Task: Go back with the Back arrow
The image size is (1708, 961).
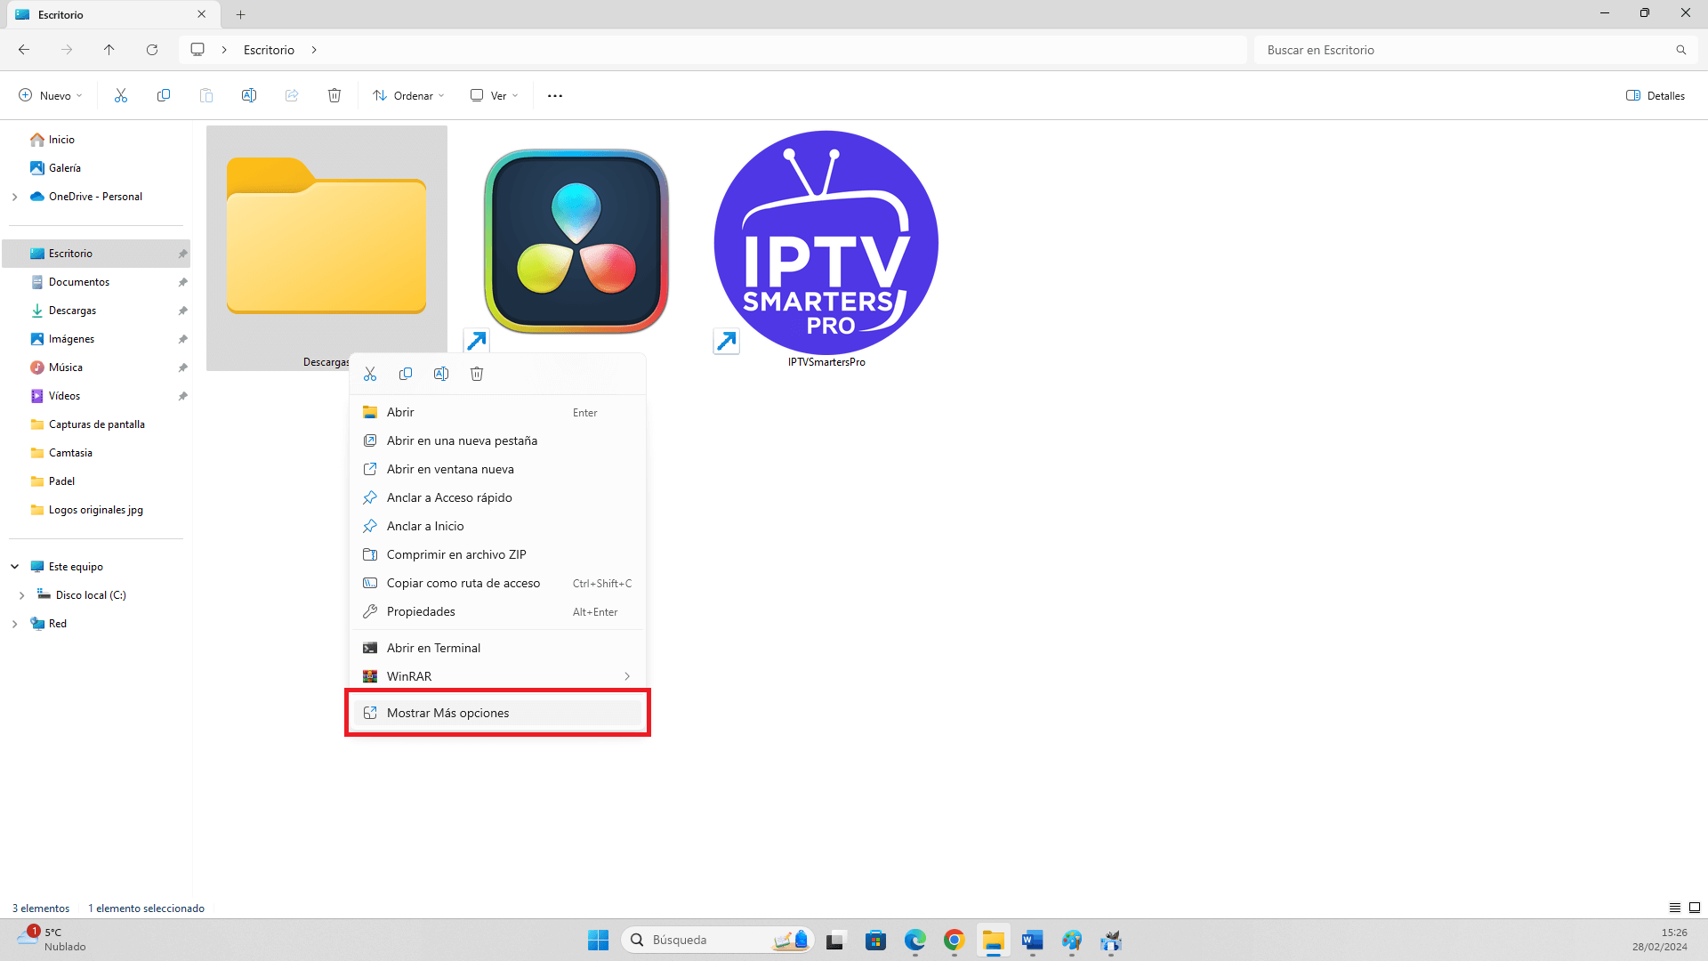Action: click(24, 50)
